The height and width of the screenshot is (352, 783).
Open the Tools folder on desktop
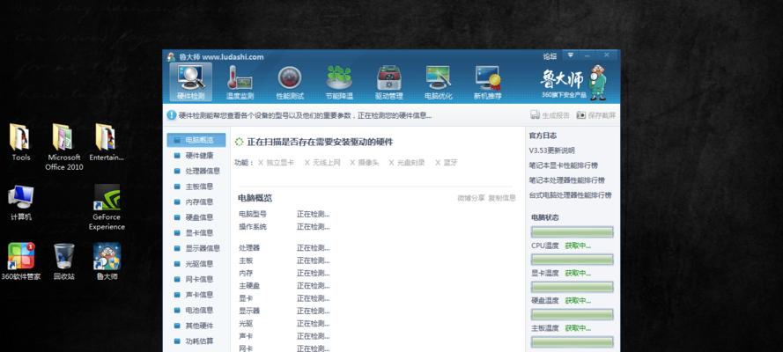pos(21,143)
